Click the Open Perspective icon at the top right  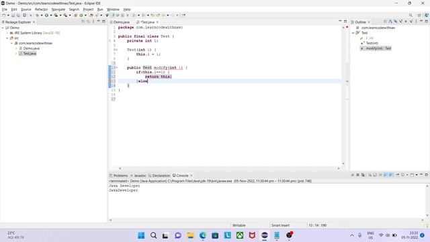419,15
